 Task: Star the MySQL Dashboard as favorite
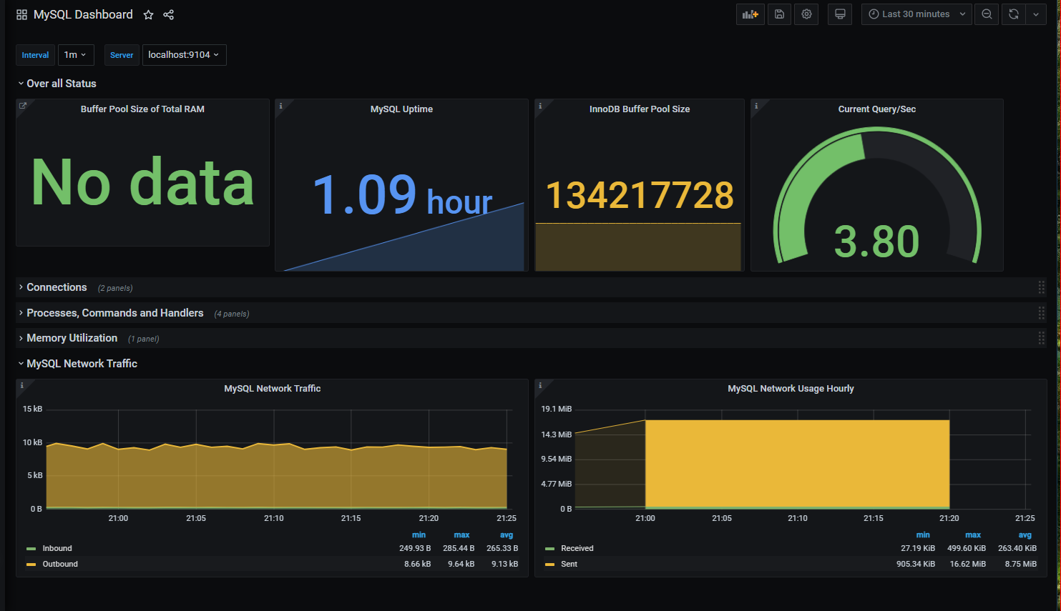tap(148, 15)
